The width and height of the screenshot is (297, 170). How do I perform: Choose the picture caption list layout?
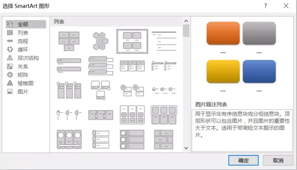(132, 41)
